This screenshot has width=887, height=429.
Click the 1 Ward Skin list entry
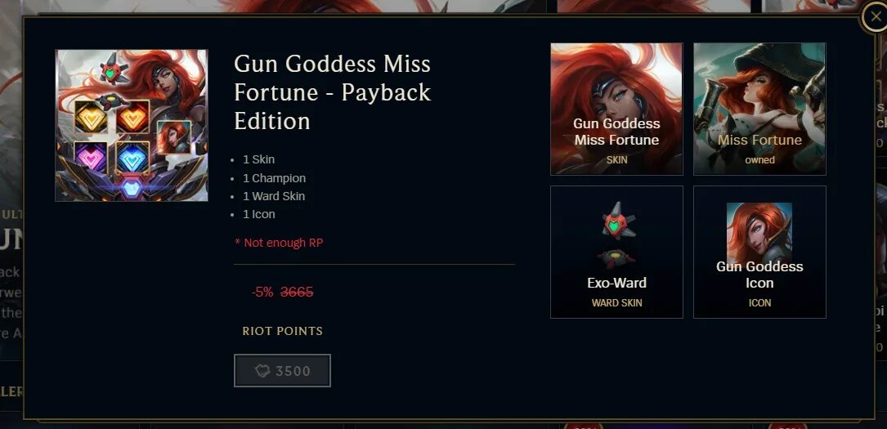[274, 196]
